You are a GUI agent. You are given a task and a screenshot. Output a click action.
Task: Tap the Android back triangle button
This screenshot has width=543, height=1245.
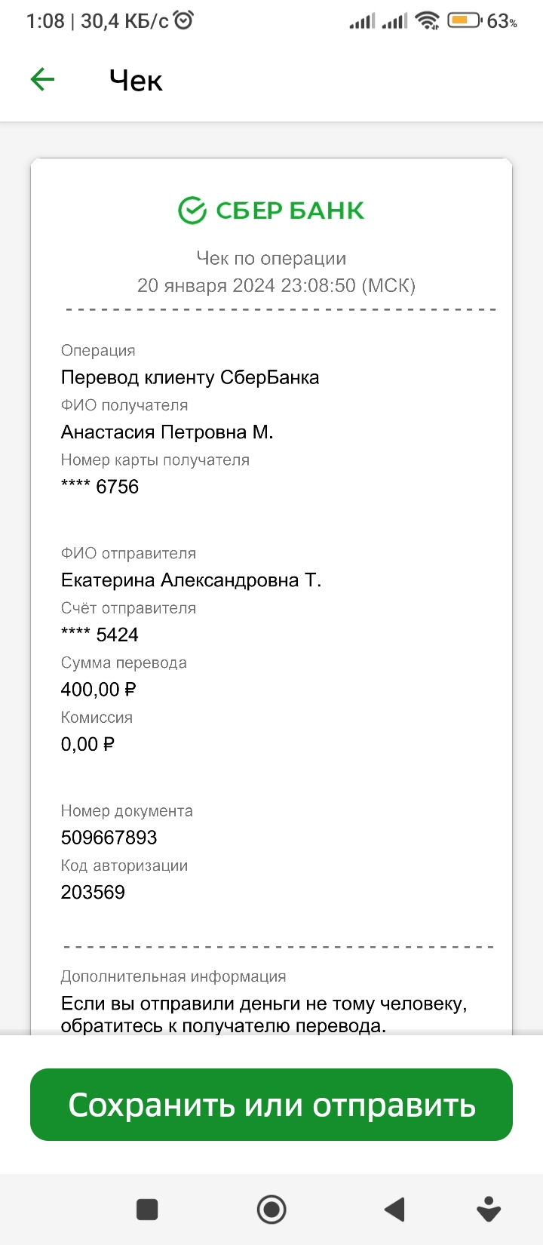[x=394, y=1210]
